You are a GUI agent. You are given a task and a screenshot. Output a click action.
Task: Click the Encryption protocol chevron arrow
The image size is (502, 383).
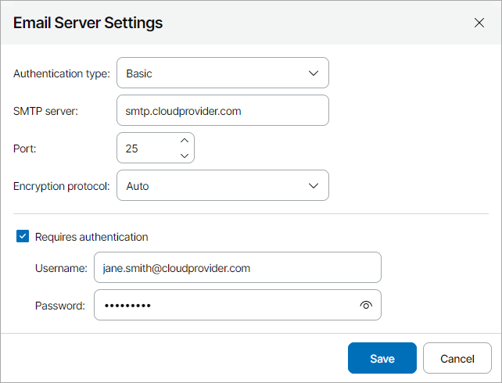[x=314, y=186]
